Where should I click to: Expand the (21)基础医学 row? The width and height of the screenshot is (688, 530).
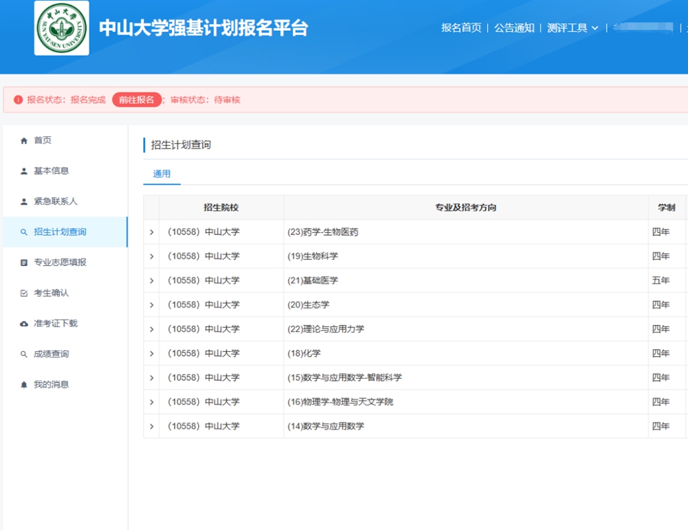151,280
